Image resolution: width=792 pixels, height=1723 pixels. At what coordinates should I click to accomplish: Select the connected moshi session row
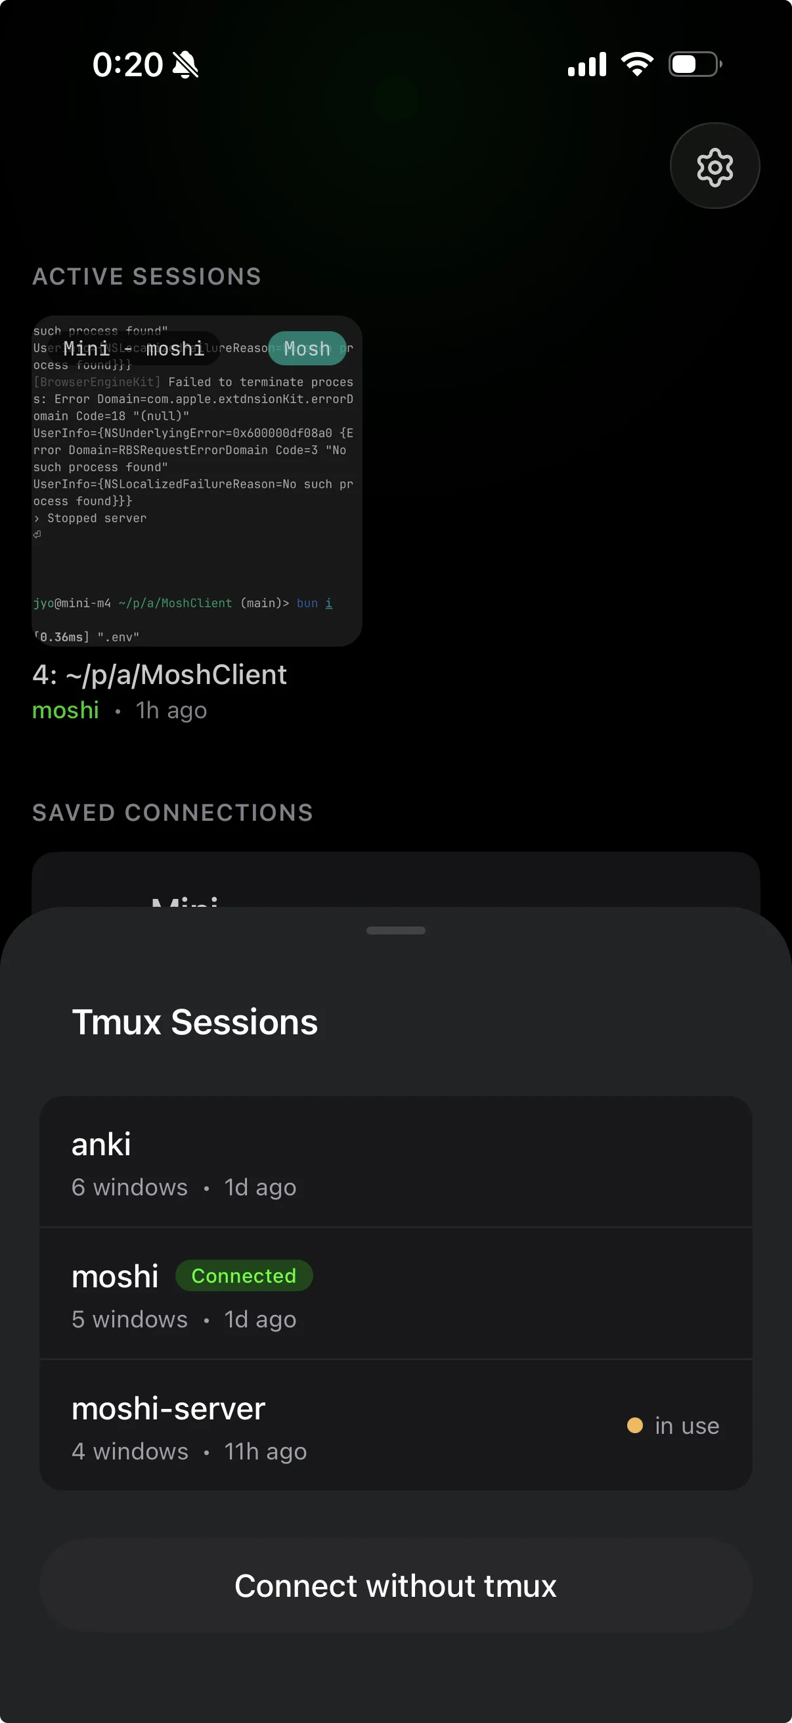pyautogui.click(x=397, y=1294)
